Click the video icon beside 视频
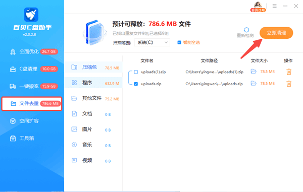 coord(74,160)
